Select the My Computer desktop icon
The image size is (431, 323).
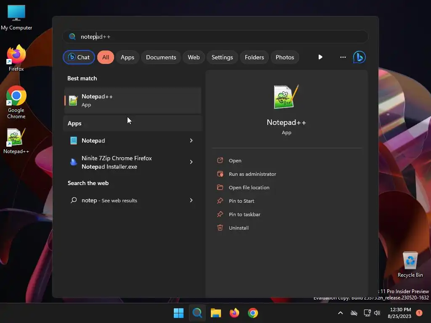point(16,18)
